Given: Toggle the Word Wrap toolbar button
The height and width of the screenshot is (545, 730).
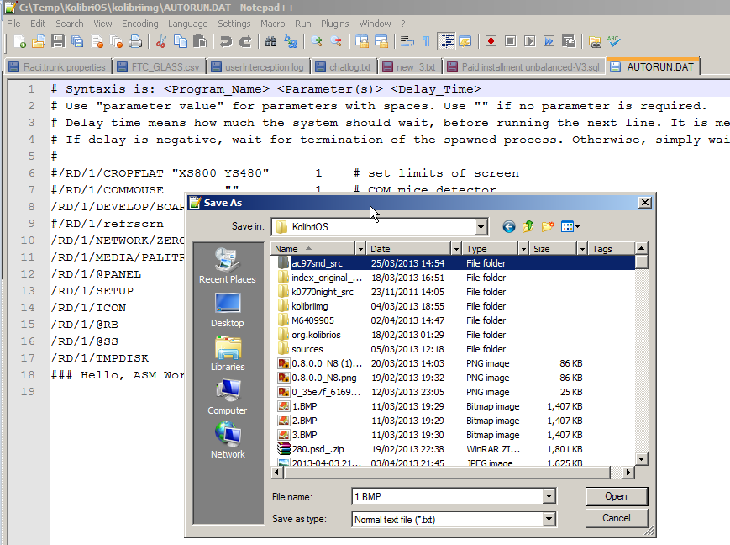Looking at the screenshot, I should (407, 41).
